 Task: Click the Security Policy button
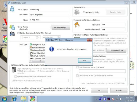click(x=116, y=12)
